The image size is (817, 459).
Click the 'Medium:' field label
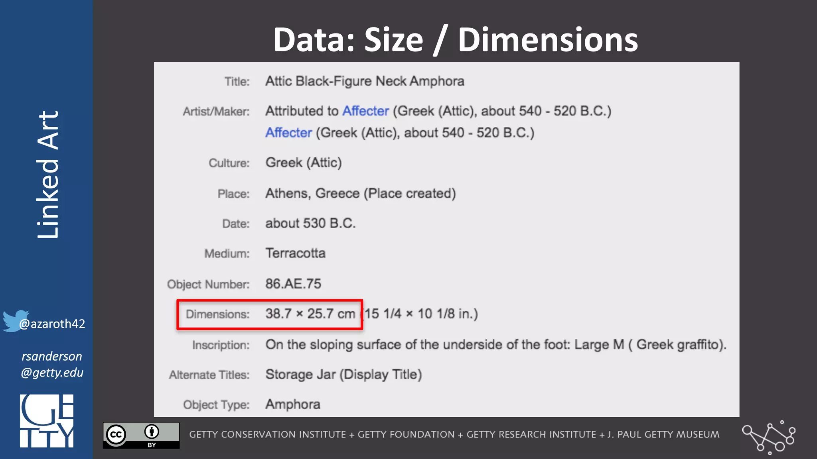(x=227, y=253)
